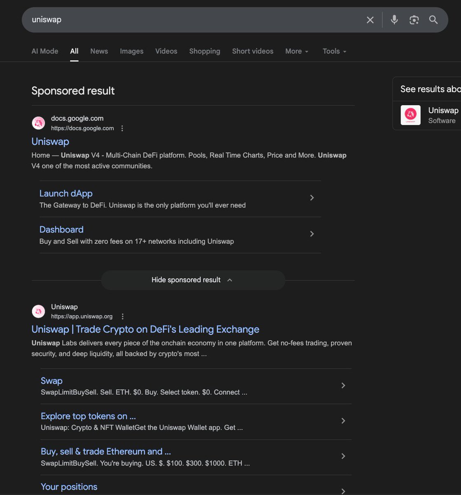The image size is (461, 495).
Task: Click the See results about panel heading
Action: 431,89
